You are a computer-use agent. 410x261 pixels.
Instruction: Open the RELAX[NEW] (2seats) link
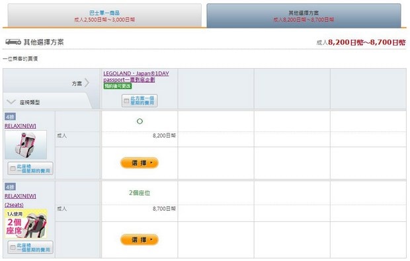click(20, 200)
